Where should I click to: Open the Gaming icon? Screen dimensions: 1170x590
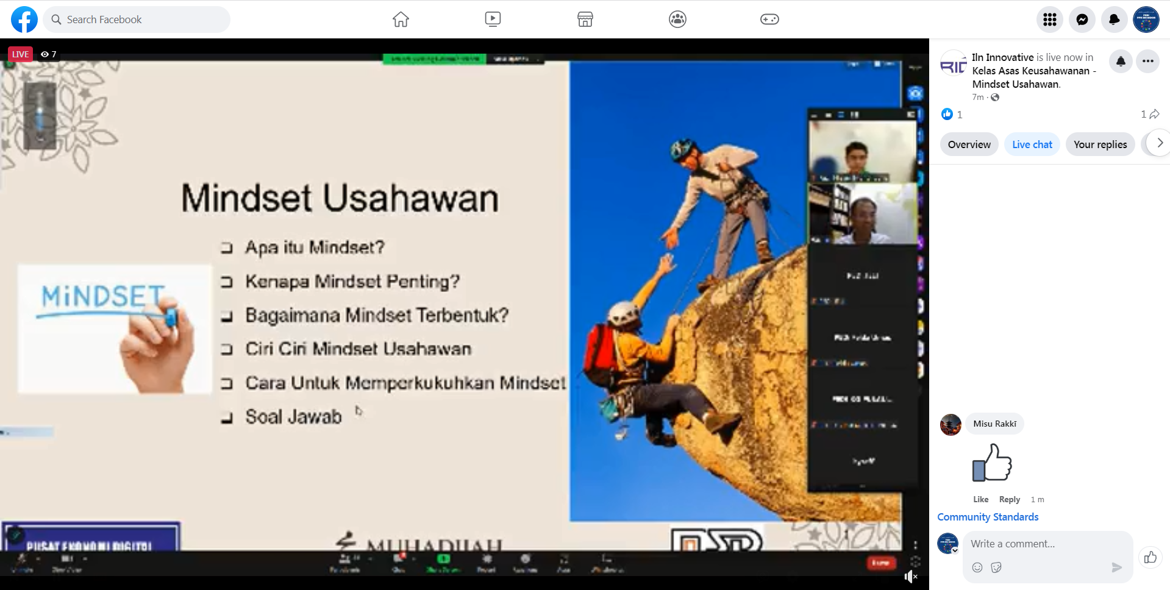[769, 20]
